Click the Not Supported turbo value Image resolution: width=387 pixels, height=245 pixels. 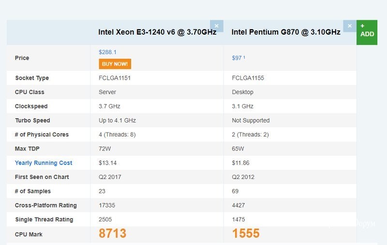pos(251,120)
